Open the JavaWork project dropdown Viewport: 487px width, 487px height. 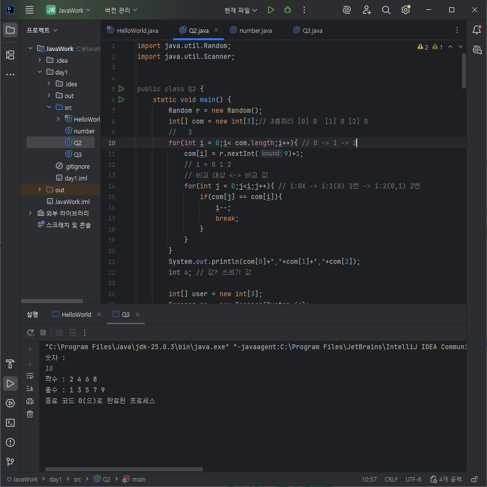click(68, 10)
